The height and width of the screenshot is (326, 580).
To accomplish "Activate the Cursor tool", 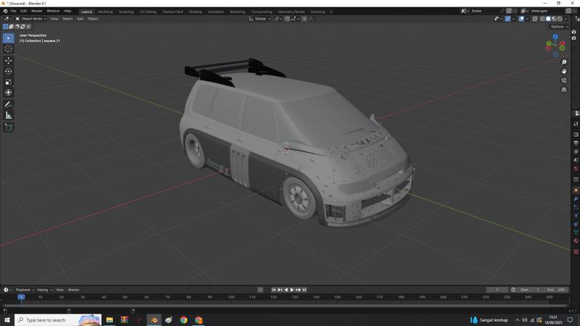I will coord(8,49).
